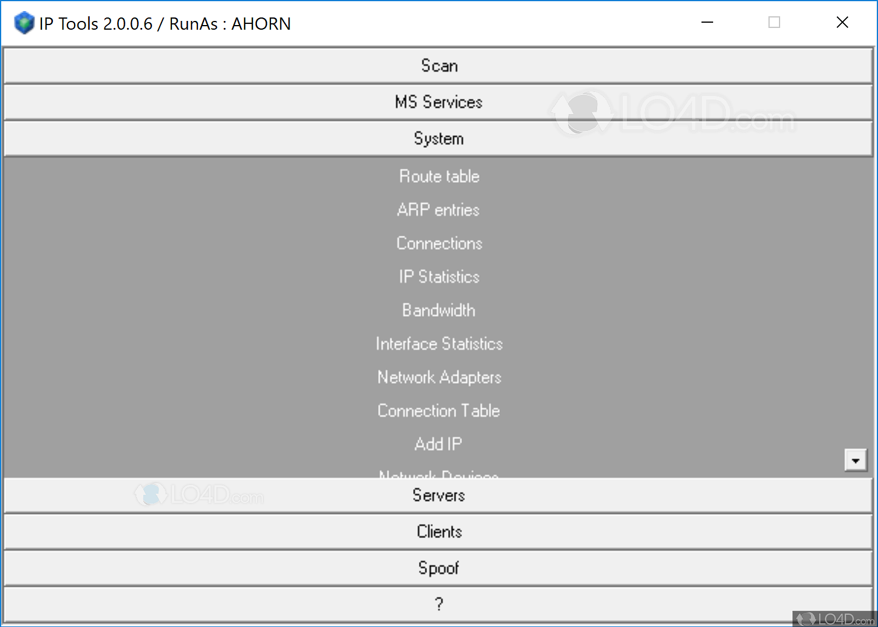Expand the Scan section
The height and width of the screenshot is (627, 878).
coord(438,66)
